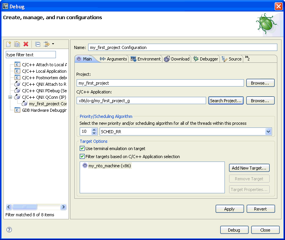The width and height of the screenshot is (285, 240).
Task: Increase priority value using spinner up arrow
Action: point(94,130)
